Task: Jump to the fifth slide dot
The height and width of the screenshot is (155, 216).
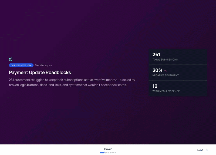Action: [113, 153]
